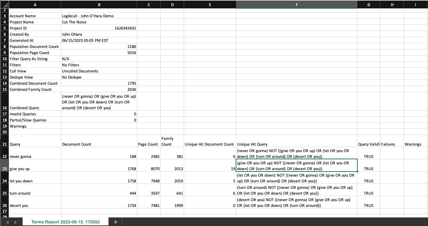Select column F header

[x=297, y=5]
